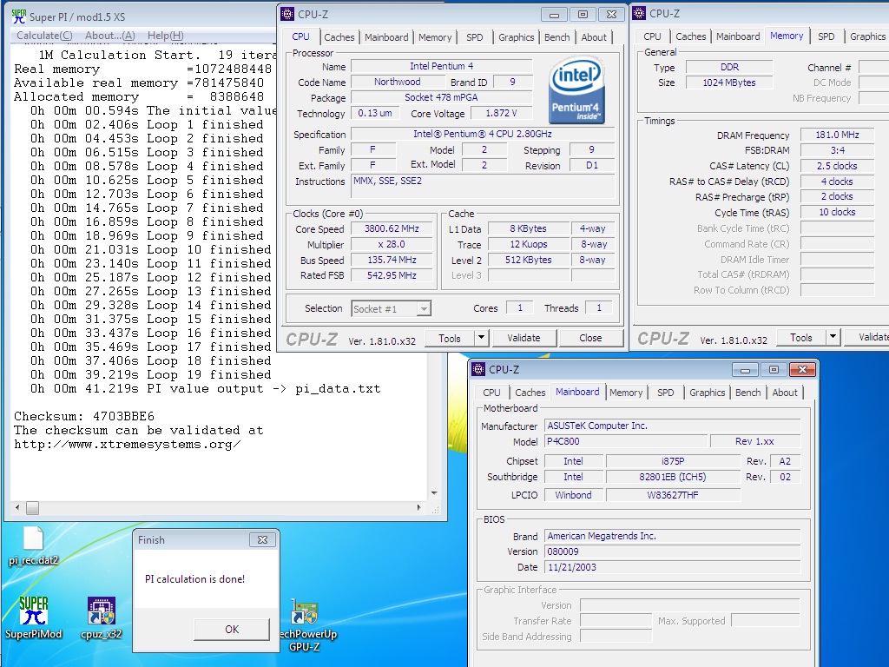
Task: Click Super PI scroll left arrow
Action: click(x=17, y=507)
